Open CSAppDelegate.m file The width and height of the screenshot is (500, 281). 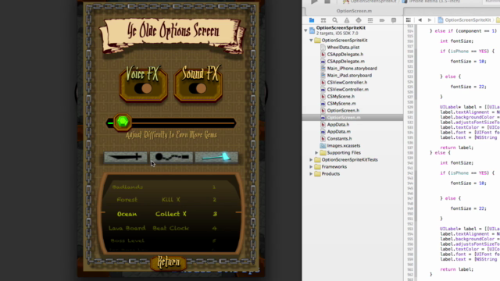click(345, 61)
